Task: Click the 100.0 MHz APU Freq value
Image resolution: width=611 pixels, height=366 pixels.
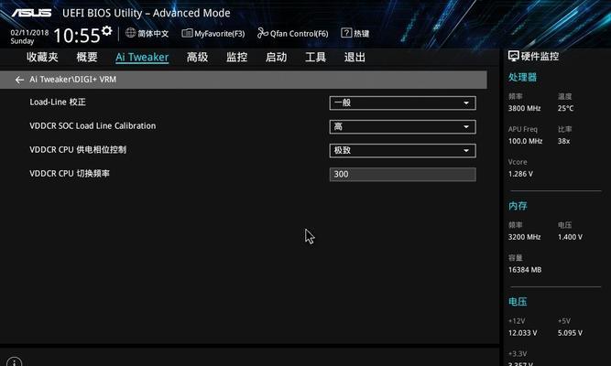Action: coord(525,141)
